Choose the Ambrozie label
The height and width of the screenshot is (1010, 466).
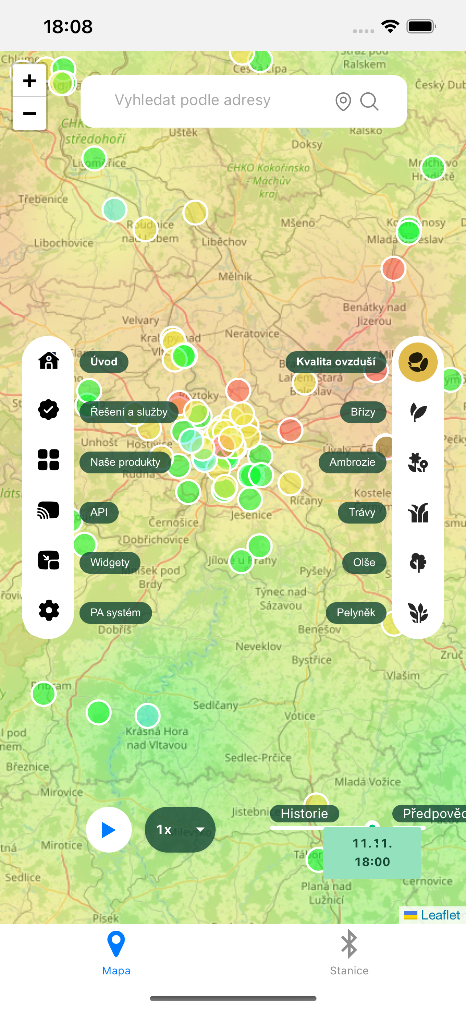point(352,462)
